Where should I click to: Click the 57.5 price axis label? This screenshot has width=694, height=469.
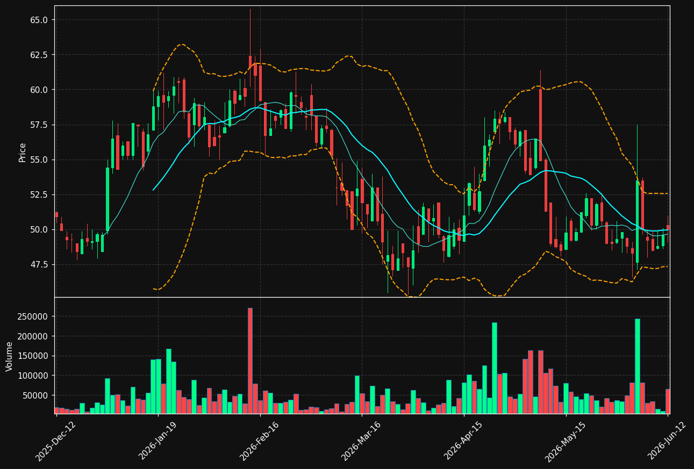[39, 125]
